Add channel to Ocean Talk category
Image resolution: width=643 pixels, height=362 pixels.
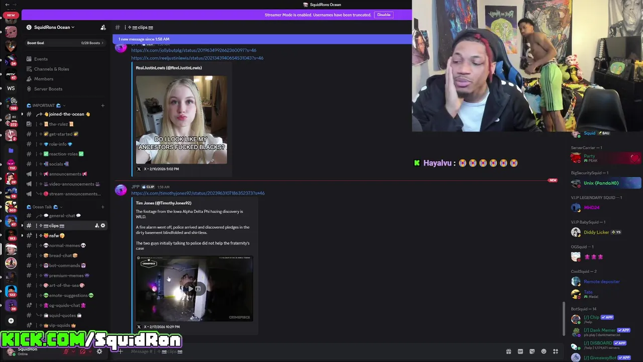point(102,207)
